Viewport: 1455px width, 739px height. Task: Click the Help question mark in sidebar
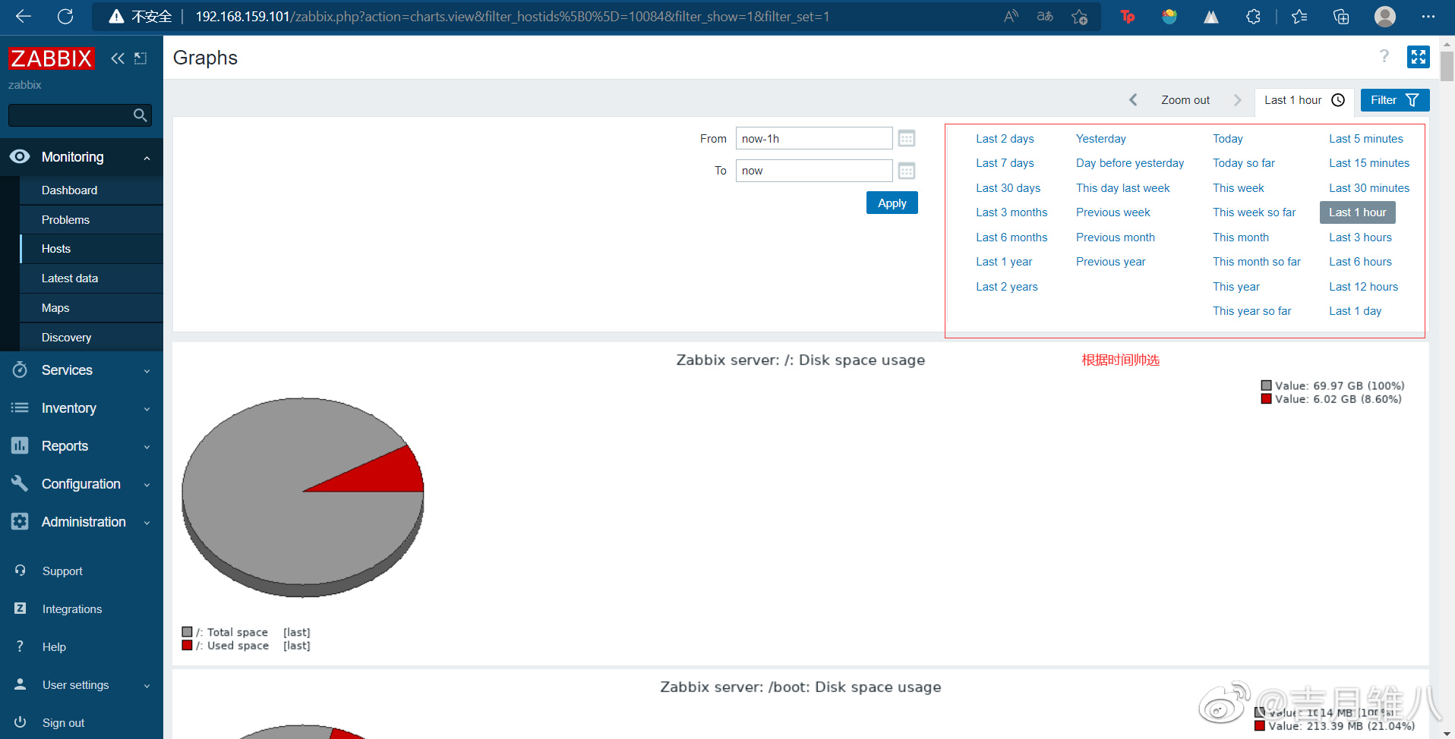[21, 646]
